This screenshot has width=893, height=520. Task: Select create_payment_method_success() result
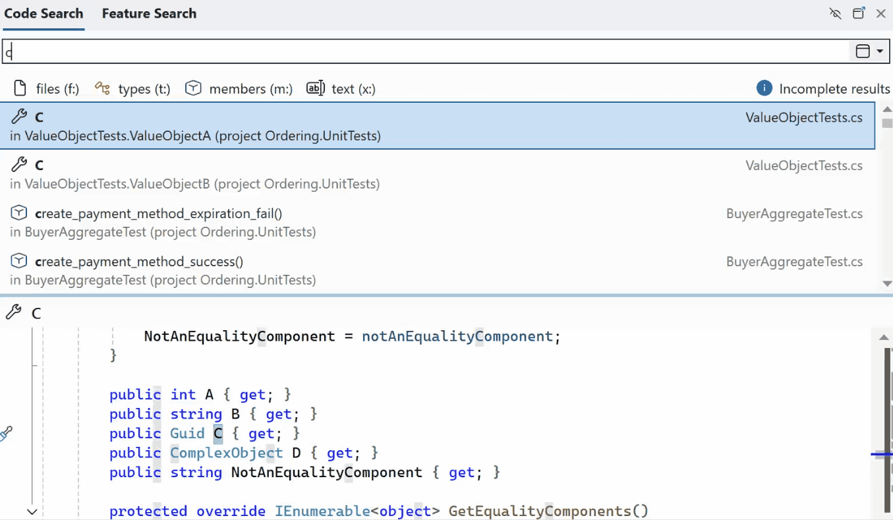[x=438, y=270]
